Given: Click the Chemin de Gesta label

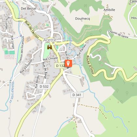Looking at the screenshot, I should click(x=118, y=34).
